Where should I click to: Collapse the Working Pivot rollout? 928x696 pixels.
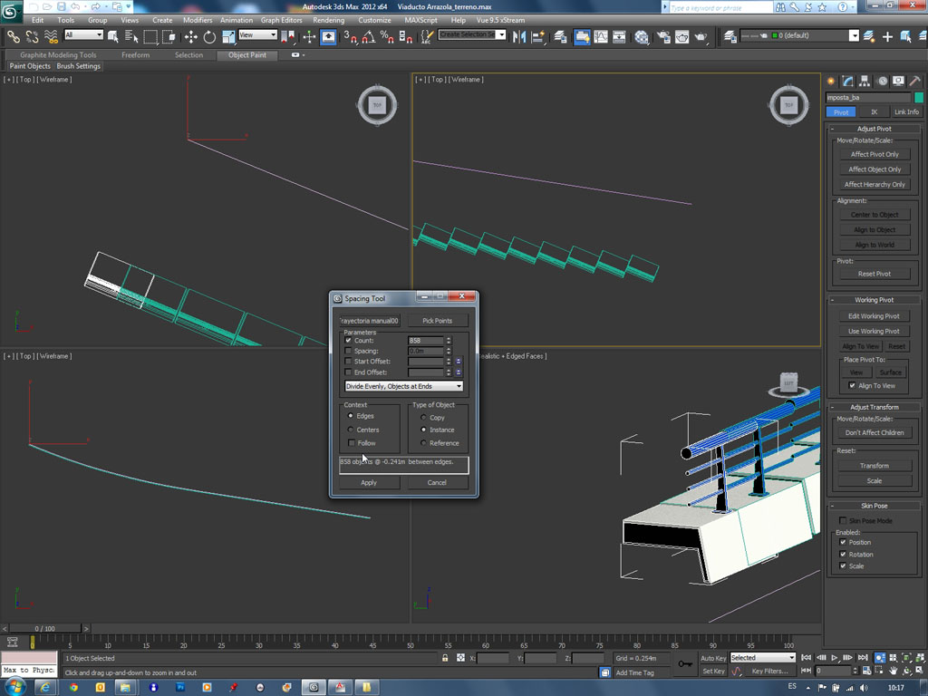pyautogui.click(x=874, y=299)
